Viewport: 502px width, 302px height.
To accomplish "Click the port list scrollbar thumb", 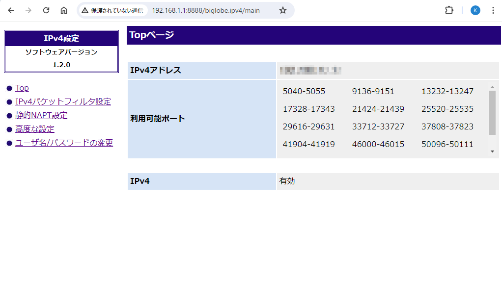I will [x=492, y=112].
